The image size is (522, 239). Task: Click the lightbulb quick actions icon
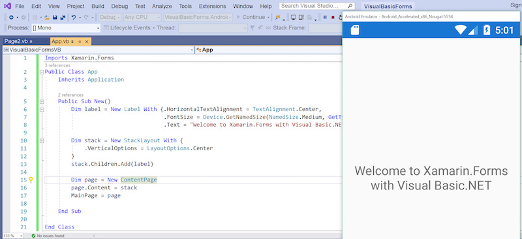click(31, 180)
